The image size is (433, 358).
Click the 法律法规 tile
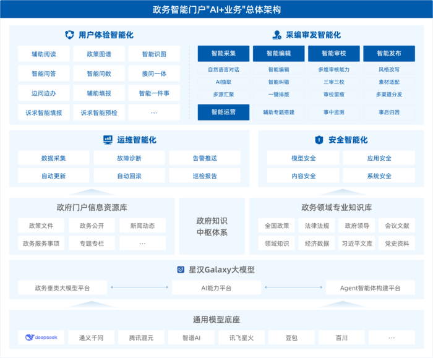coord(317,226)
